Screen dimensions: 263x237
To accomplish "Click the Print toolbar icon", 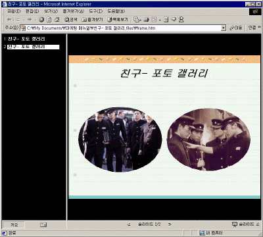I will (x=147, y=20).
